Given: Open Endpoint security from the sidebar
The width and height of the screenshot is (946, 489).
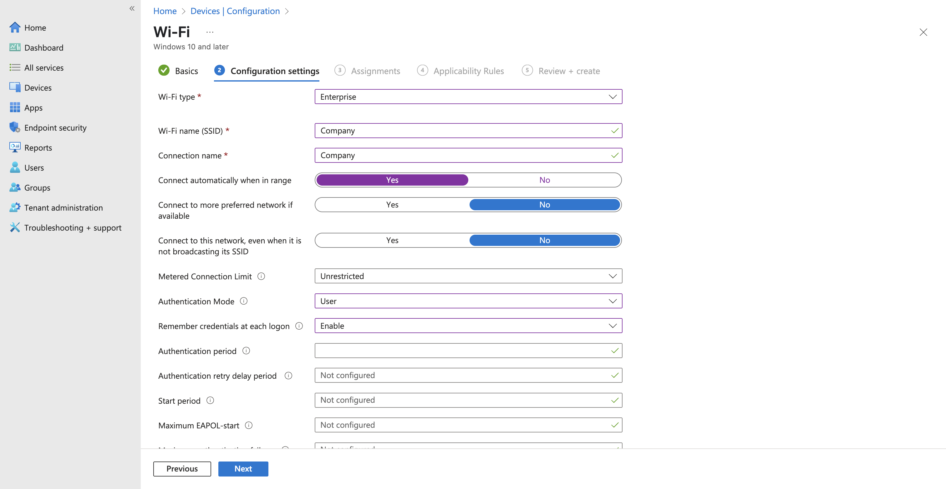Looking at the screenshot, I should pos(55,128).
